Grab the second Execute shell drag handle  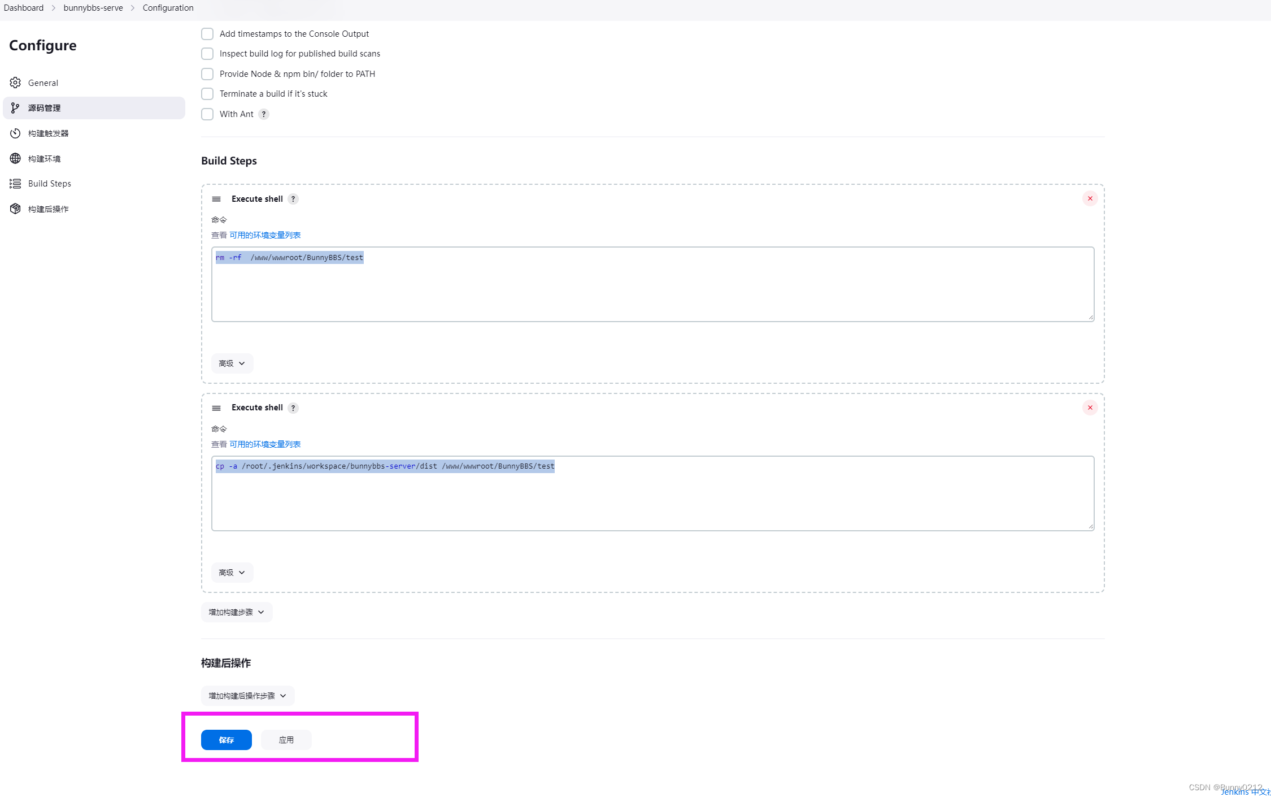pyautogui.click(x=216, y=408)
